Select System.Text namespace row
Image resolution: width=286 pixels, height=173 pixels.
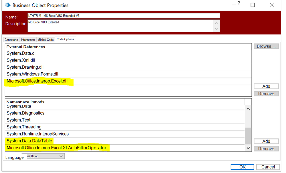[x=125, y=120]
